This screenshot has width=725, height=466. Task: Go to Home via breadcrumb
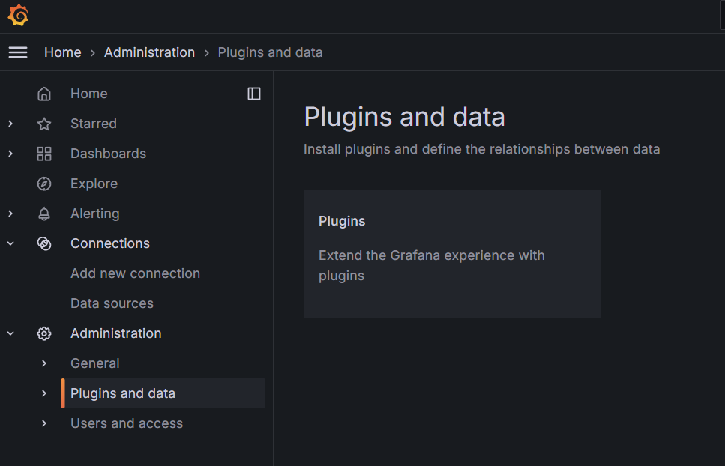pos(62,52)
